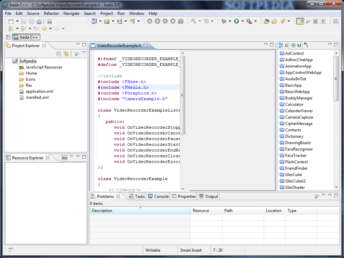This screenshot has height=258, width=344.
Task: Open the Run configurations dropdown arrow
Action: coord(243,21)
